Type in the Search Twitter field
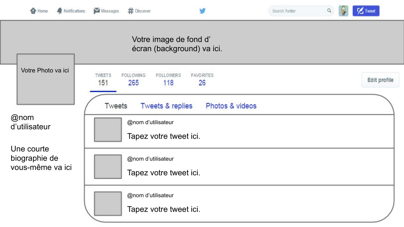The height and width of the screenshot is (227, 404). [x=297, y=11]
